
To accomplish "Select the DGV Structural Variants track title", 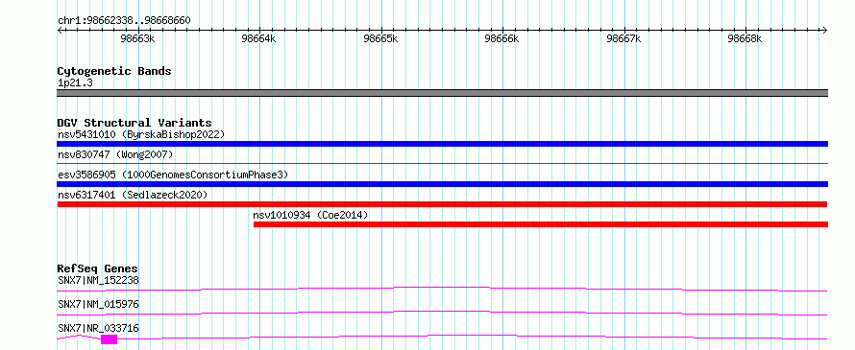I will click(x=134, y=123).
